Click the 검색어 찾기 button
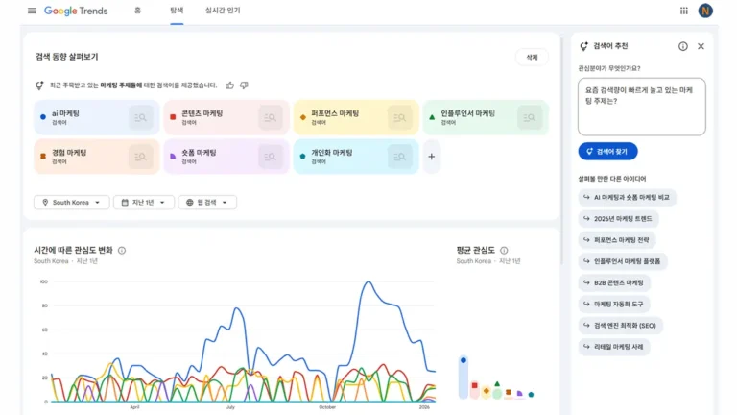737x415 pixels. tap(607, 152)
